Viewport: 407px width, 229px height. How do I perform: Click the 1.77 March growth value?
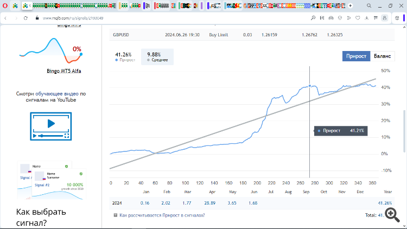pos(187,203)
